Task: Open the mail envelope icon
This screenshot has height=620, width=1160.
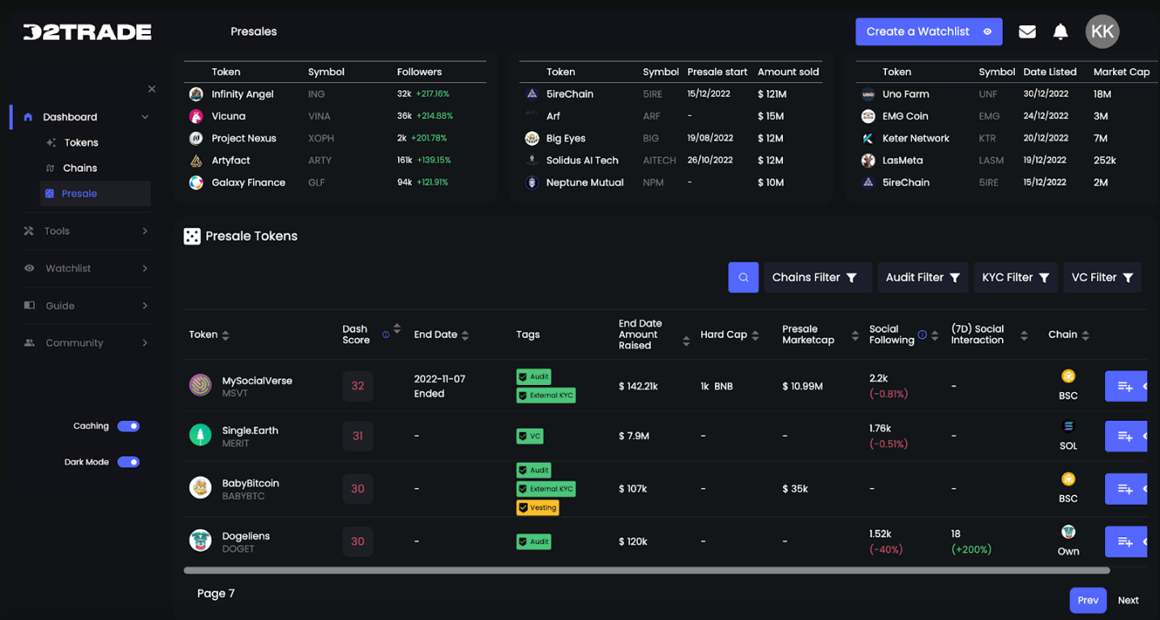Action: (x=1027, y=32)
